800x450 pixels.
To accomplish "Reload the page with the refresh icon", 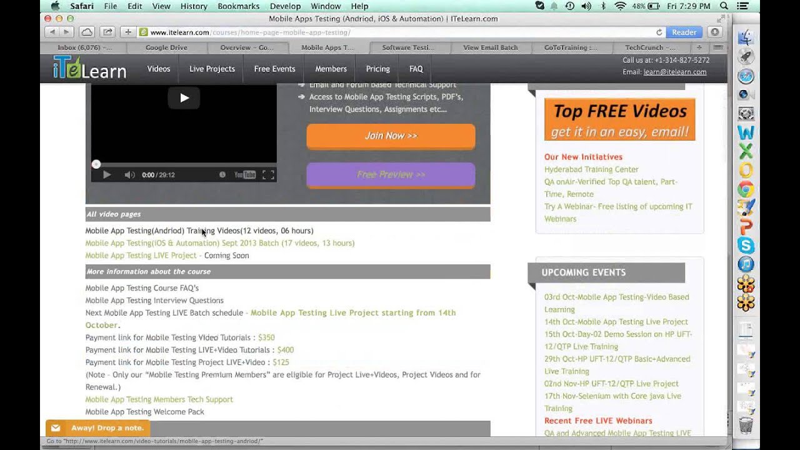I will (659, 32).
